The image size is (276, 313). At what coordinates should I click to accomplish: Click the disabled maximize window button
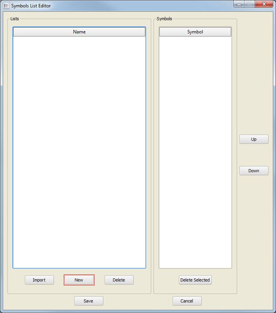pyautogui.click(x=249, y=4)
